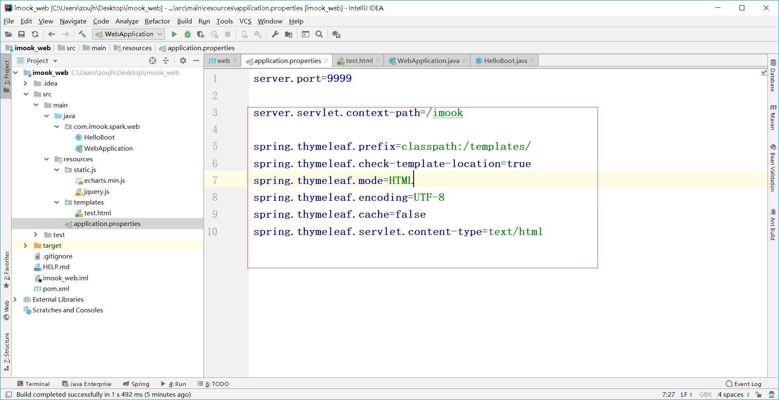Open WebApplication run configuration dropdown
This screenshot has height=400, width=779.
[x=129, y=34]
